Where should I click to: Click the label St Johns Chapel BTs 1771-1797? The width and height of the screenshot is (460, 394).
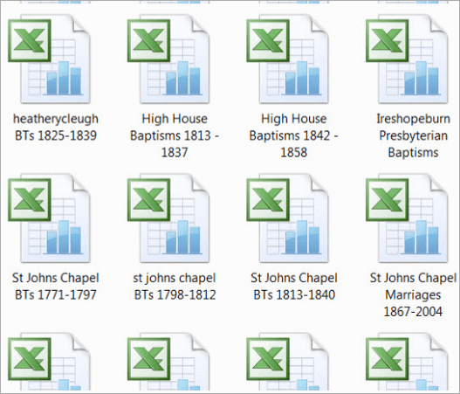pyautogui.click(x=56, y=287)
